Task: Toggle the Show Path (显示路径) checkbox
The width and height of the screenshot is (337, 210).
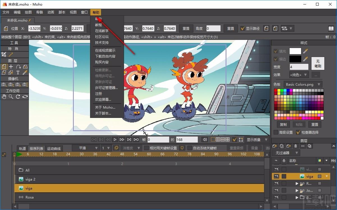Action: [243, 28]
